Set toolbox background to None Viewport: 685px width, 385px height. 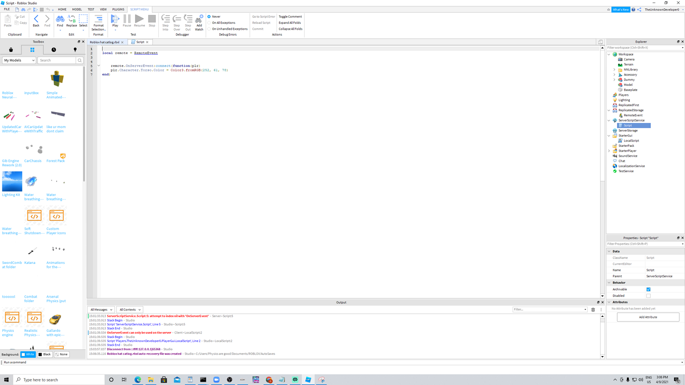coord(62,354)
